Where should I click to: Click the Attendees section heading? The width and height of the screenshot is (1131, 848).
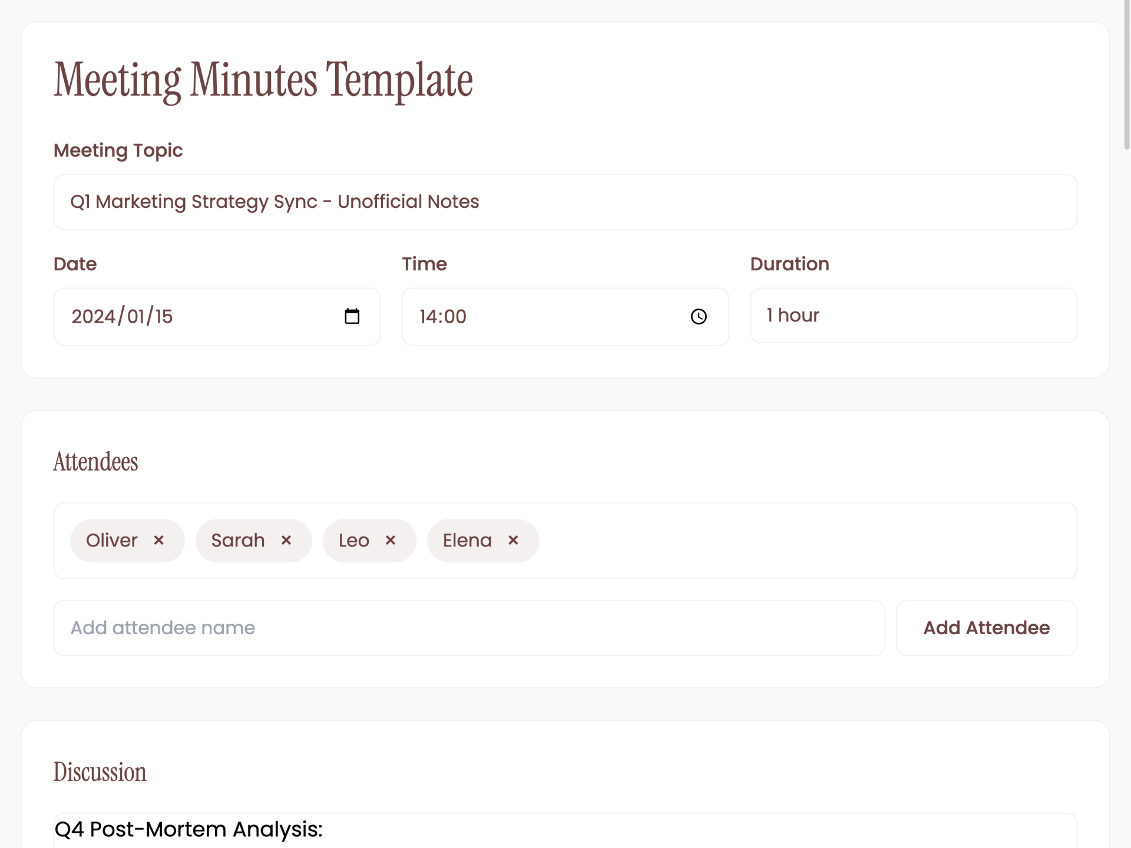[95, 462]
